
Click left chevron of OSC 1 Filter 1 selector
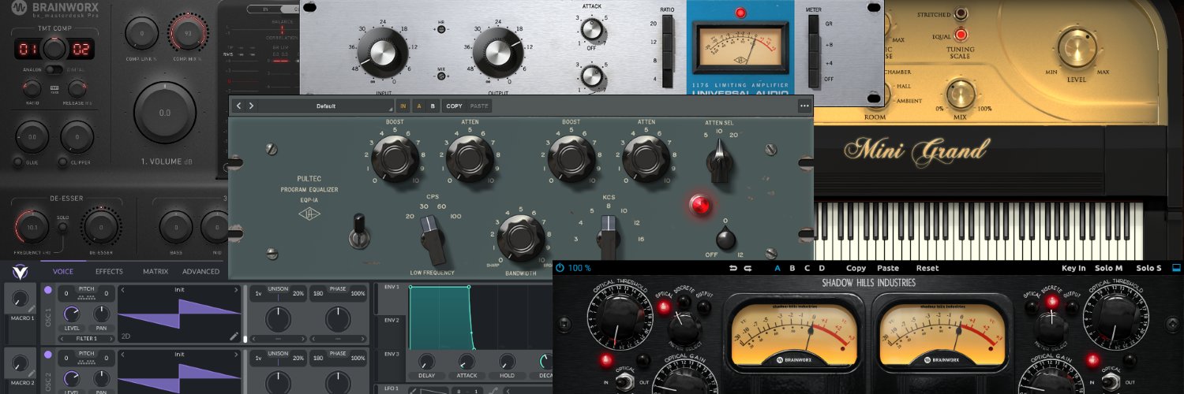pos(63,338)
